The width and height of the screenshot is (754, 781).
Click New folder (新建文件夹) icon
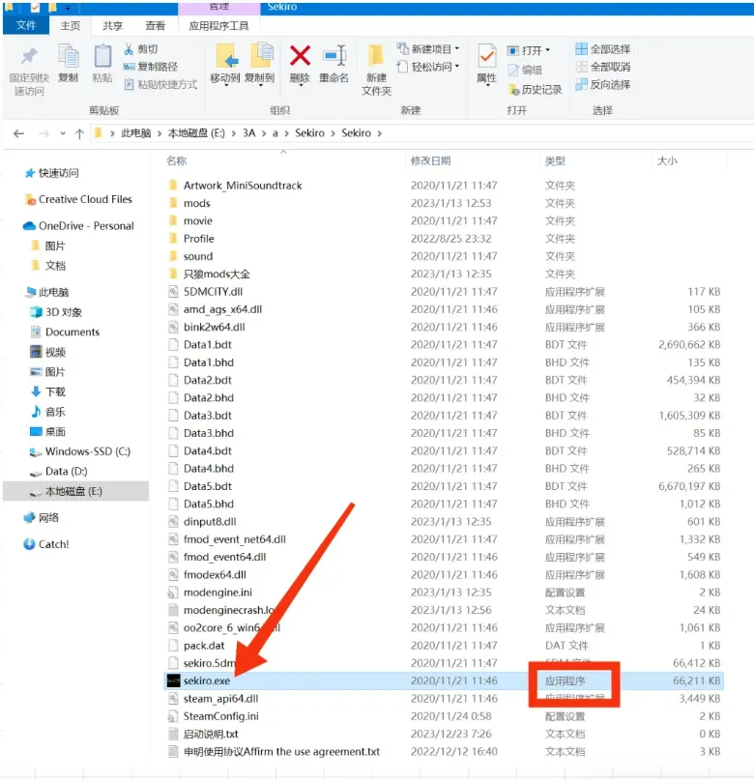click(x=376, y=56)
